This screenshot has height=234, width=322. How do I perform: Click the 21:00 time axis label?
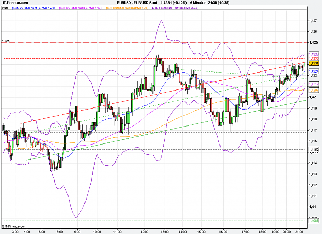[299, 232]
